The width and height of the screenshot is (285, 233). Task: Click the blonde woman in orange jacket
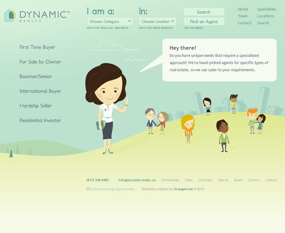click(188, 129)
